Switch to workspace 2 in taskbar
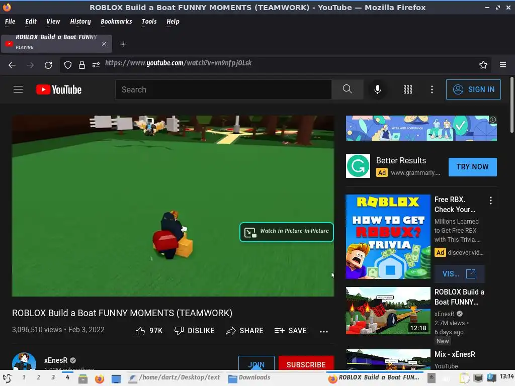The height and width of the screenshot is (386, 515). click(38, 377)
